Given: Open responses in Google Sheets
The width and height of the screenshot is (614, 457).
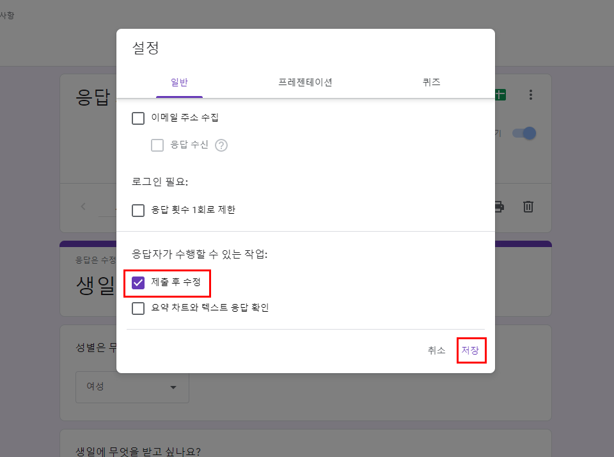Looking at the screenshot, I should (499, 94).
